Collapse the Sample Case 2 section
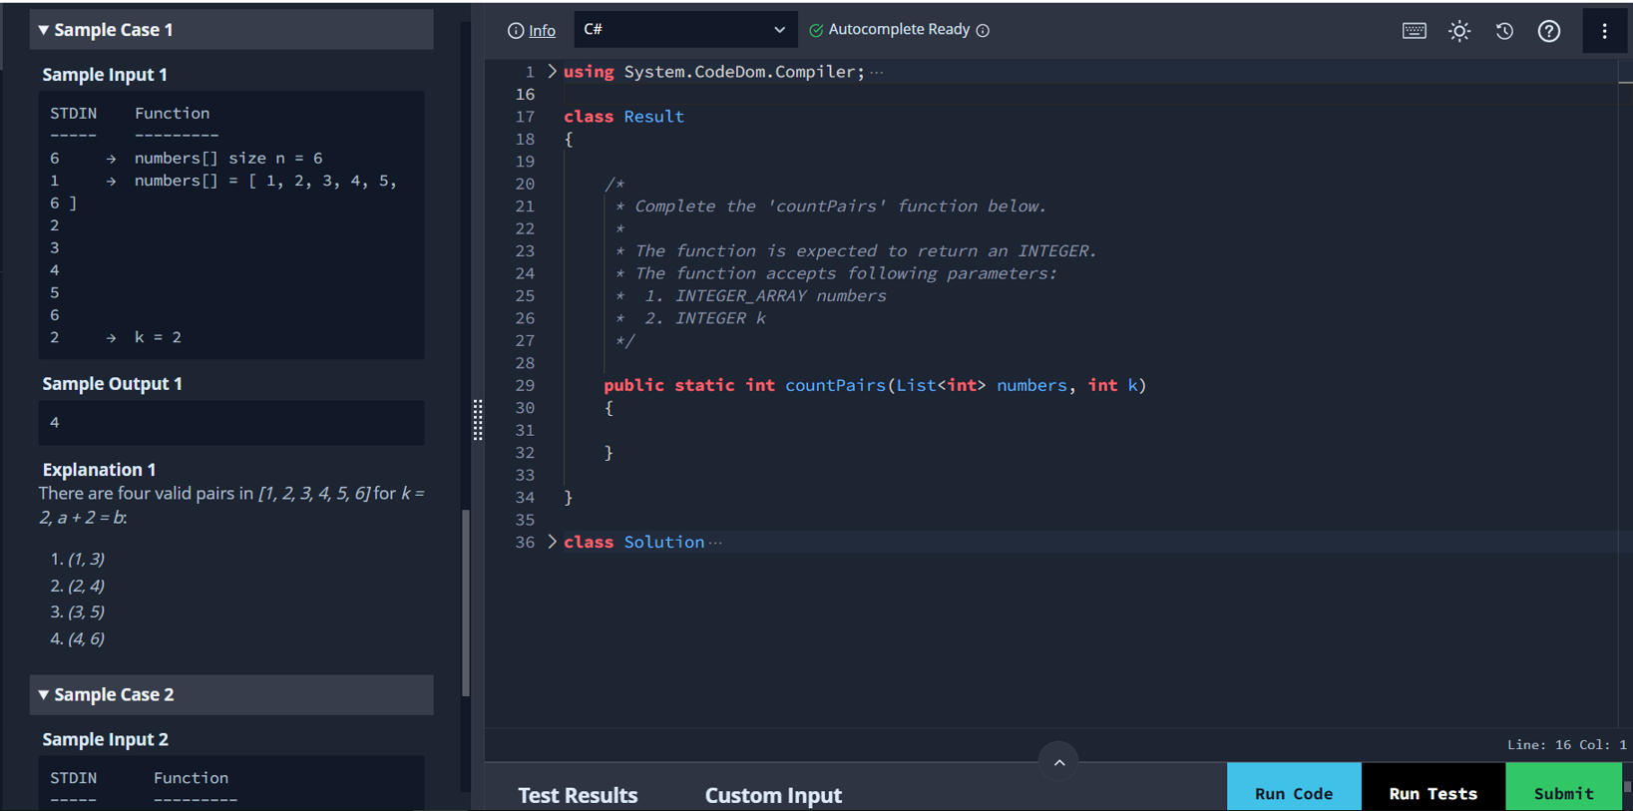This screenshot has height=811, width=1633. 231,694
